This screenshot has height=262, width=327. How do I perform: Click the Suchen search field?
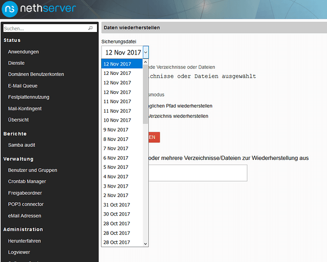pyautogui.click(x=50, y=28)
